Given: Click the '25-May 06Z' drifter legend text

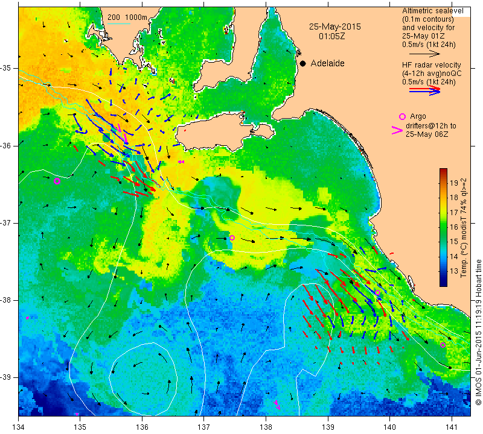Looking at the screenshot, I should 427,134.
